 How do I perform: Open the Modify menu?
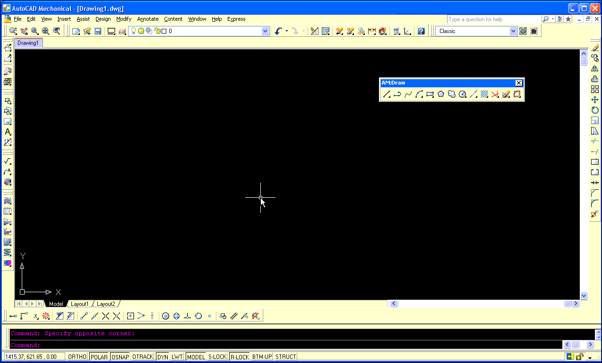pos(124,19)
